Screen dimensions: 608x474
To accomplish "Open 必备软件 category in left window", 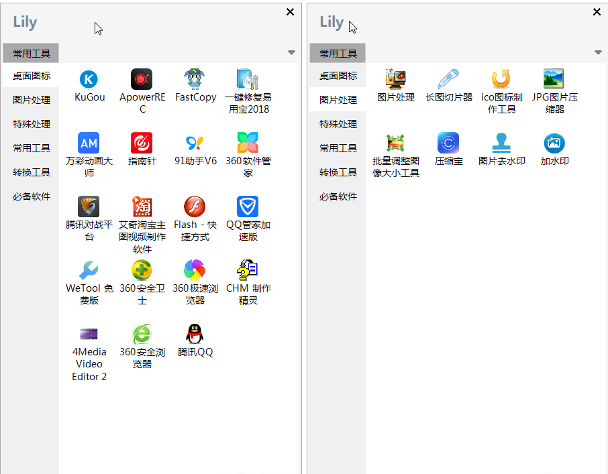I will pos(31,196).
